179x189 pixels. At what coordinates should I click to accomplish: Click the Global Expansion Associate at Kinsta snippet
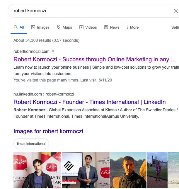tap(96, 113)
